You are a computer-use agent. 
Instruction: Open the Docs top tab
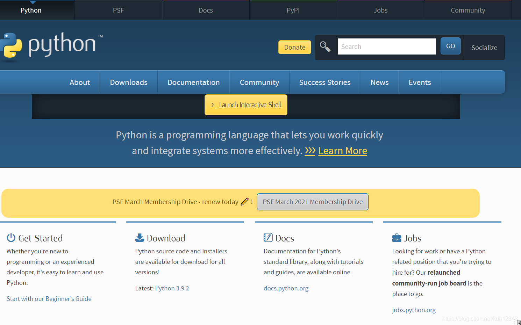[x=206, y=10]
